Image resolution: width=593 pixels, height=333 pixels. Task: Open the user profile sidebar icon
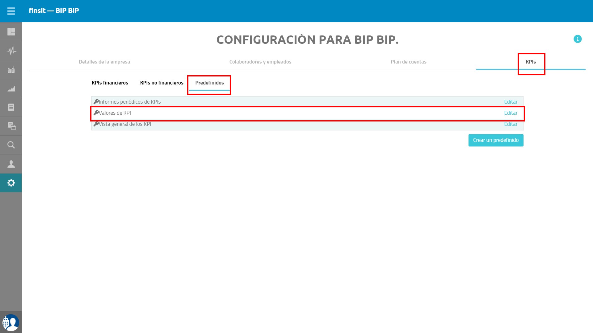point(11,164)
